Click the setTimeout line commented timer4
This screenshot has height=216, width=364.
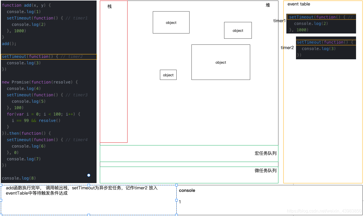pyautogui.click(x=47, y=140)
